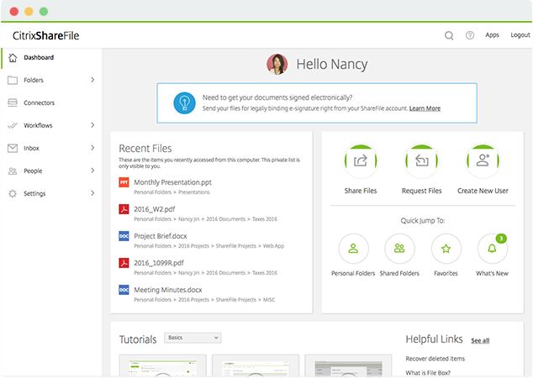Screen dimensions: 533x378
Task: Click the search magnifier icon
Action: (449, 35)
